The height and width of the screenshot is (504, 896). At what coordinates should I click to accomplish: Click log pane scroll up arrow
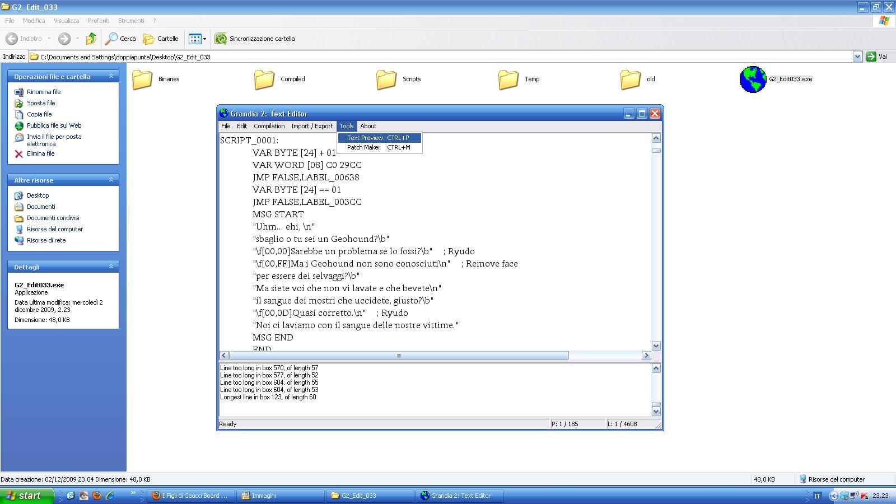tap(656, 368)
